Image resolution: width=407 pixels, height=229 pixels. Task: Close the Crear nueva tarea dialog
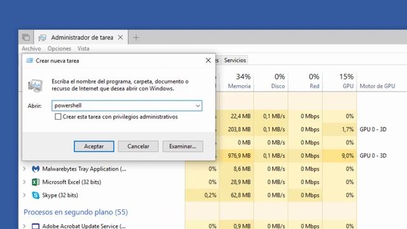pos(208,60)
